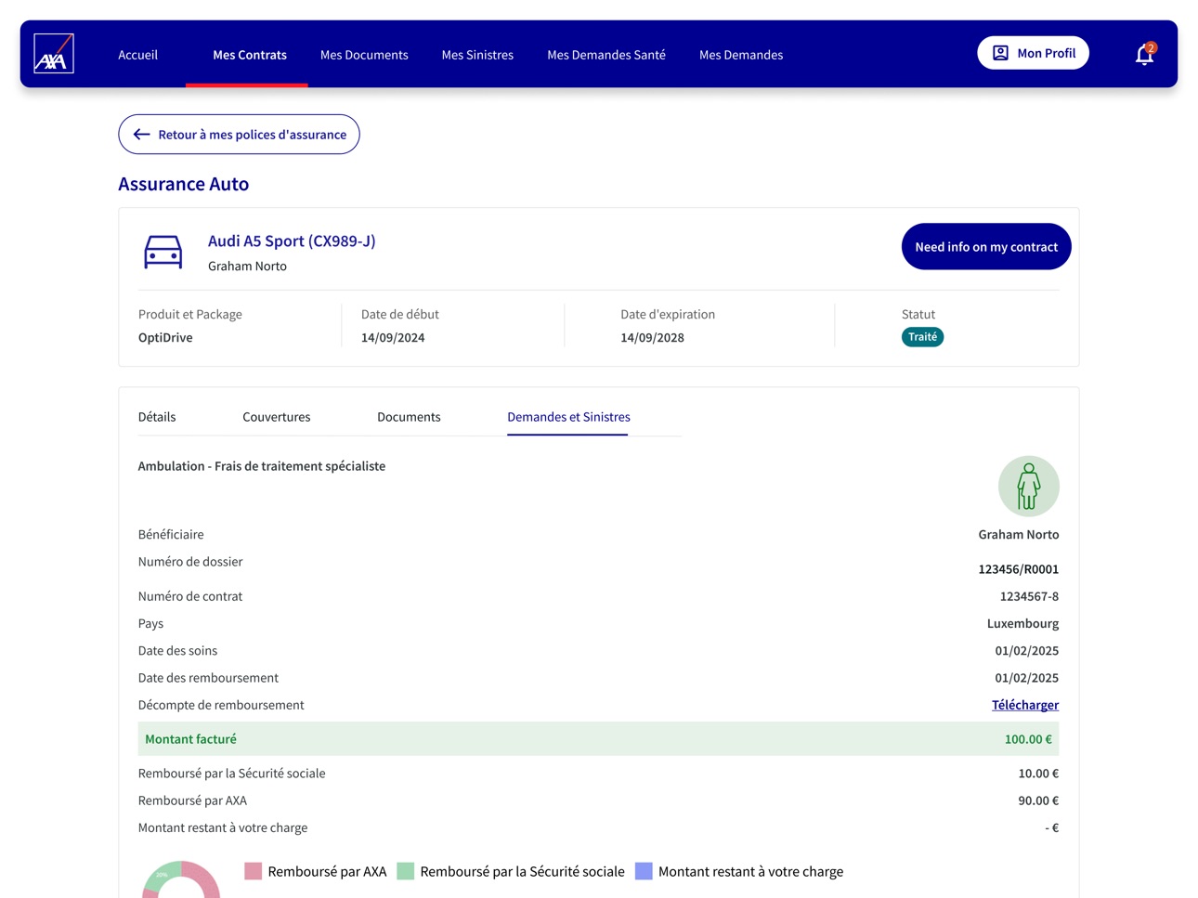Click Need info on my contract

coord(986,247)
